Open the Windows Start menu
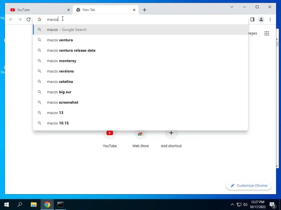The height and width of the screenshot is (210, 281). 7,205
